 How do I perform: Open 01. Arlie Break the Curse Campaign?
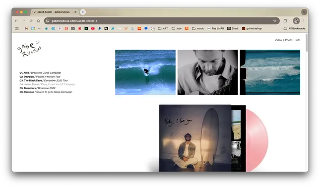(x=40, y=73)
